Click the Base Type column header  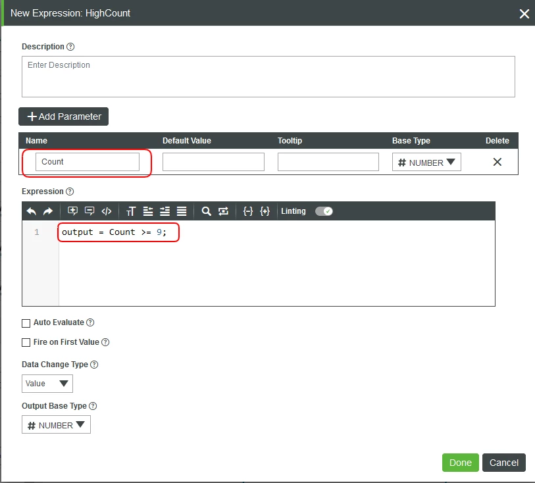pyautogui.click(x=411, y=141)
